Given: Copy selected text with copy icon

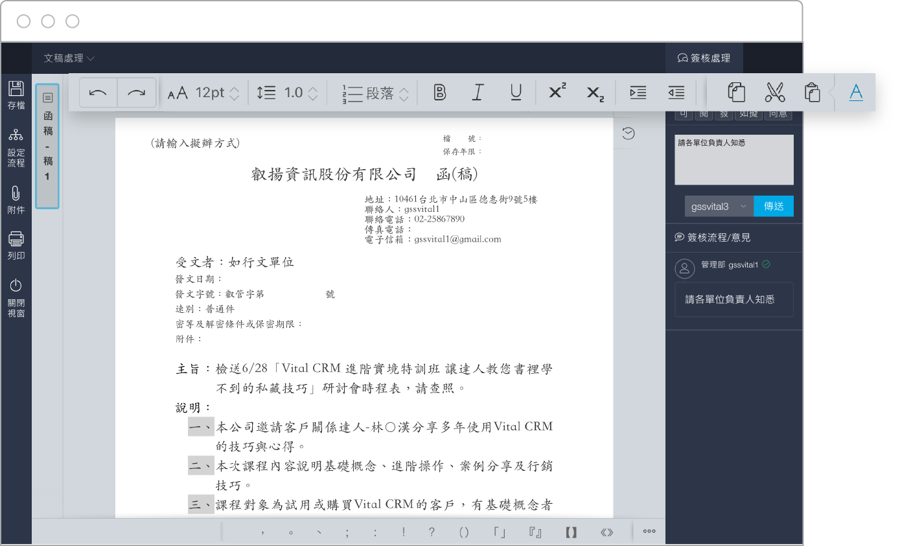Looking at the screenshot, I should 737,92.
